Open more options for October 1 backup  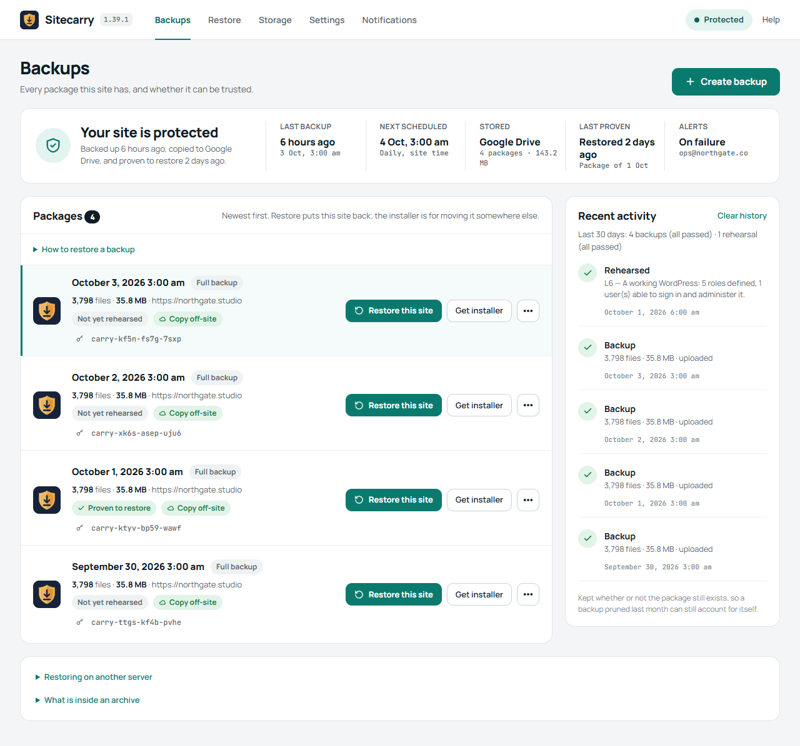tap(528, 500)
